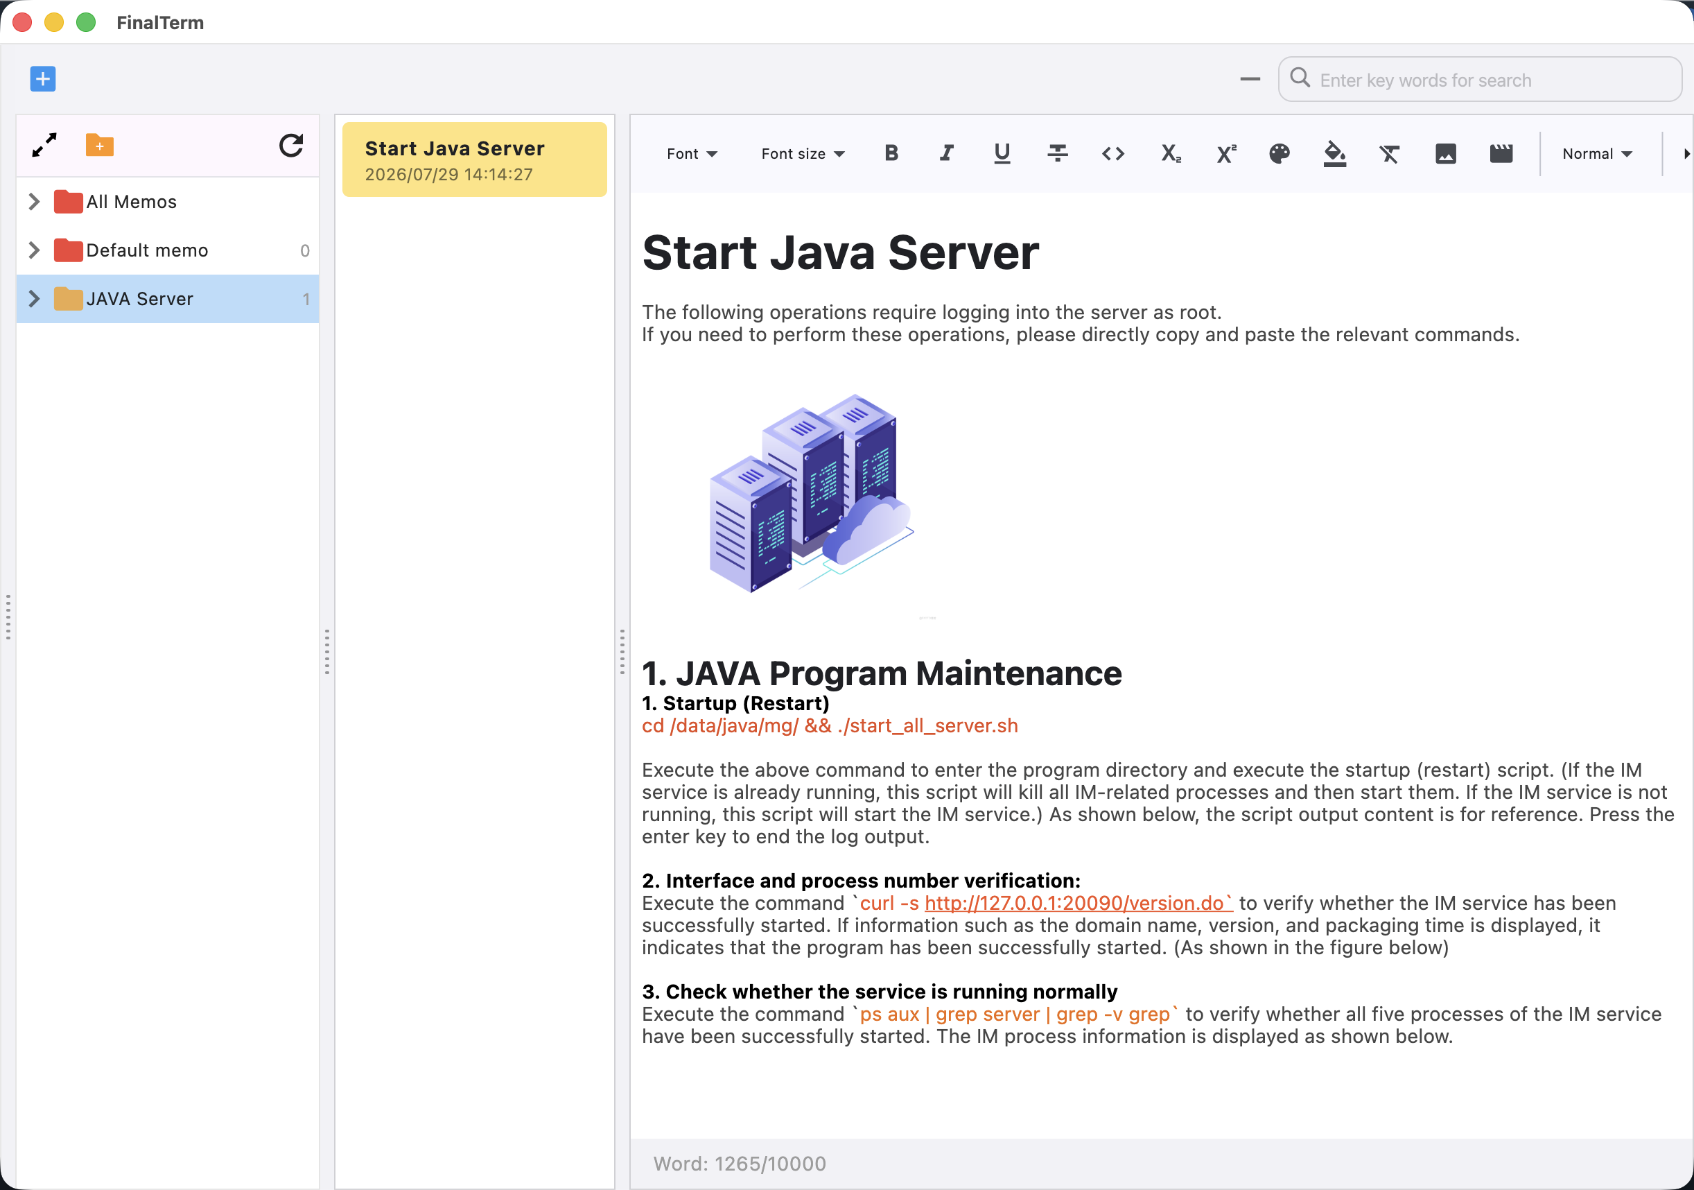The height and width of the screenshot is (1190, 1694).
Task: Insert a video into the memo
Action: coord(1501,153)
